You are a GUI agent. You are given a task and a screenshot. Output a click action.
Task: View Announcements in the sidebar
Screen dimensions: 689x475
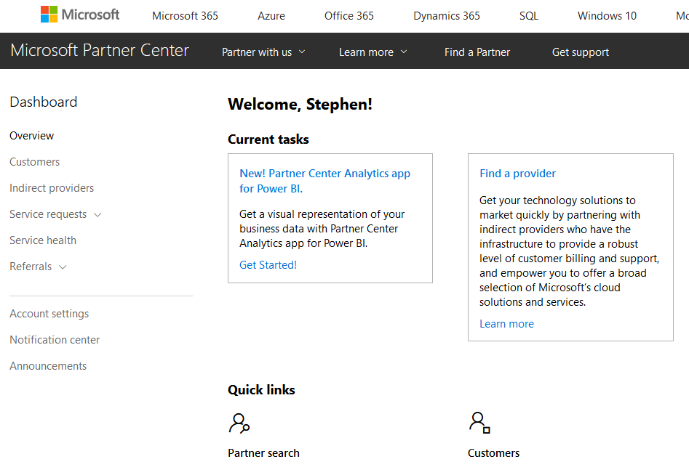(x=48, y=365)
